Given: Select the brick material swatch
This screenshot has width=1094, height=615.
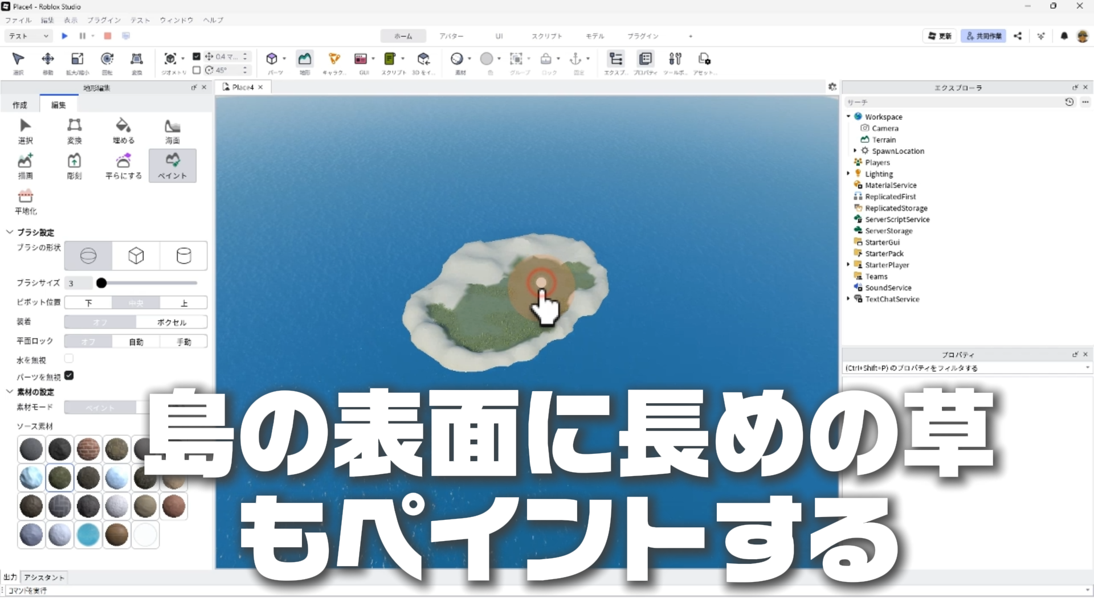Looking at the screenshot, I should coord(88,449).
